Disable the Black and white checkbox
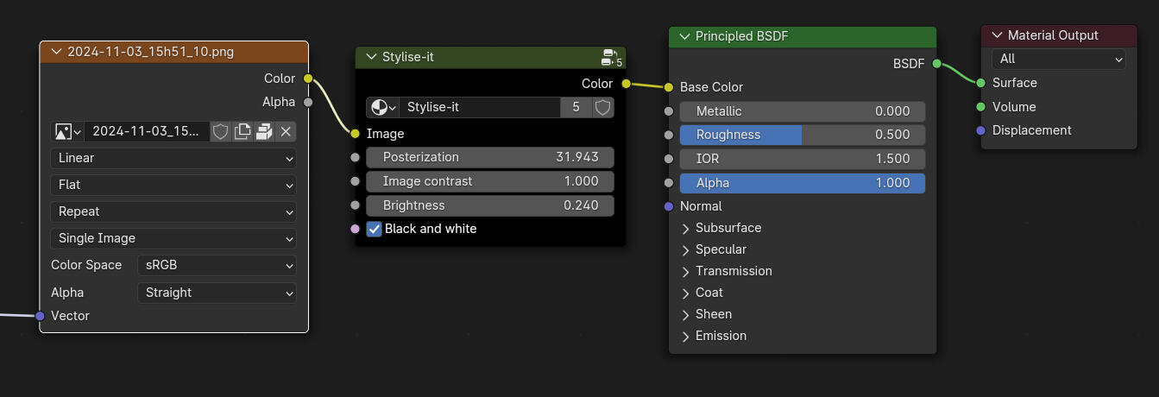This screenshot has width=1159, height=397. tap(375, 229)
